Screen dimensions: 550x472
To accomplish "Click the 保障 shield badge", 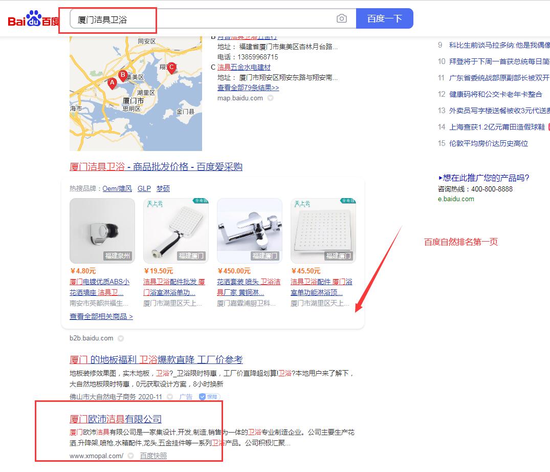I will coord(208,397).
